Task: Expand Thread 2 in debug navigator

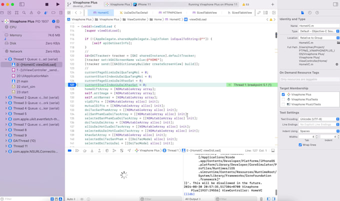Action: point(6,97)
